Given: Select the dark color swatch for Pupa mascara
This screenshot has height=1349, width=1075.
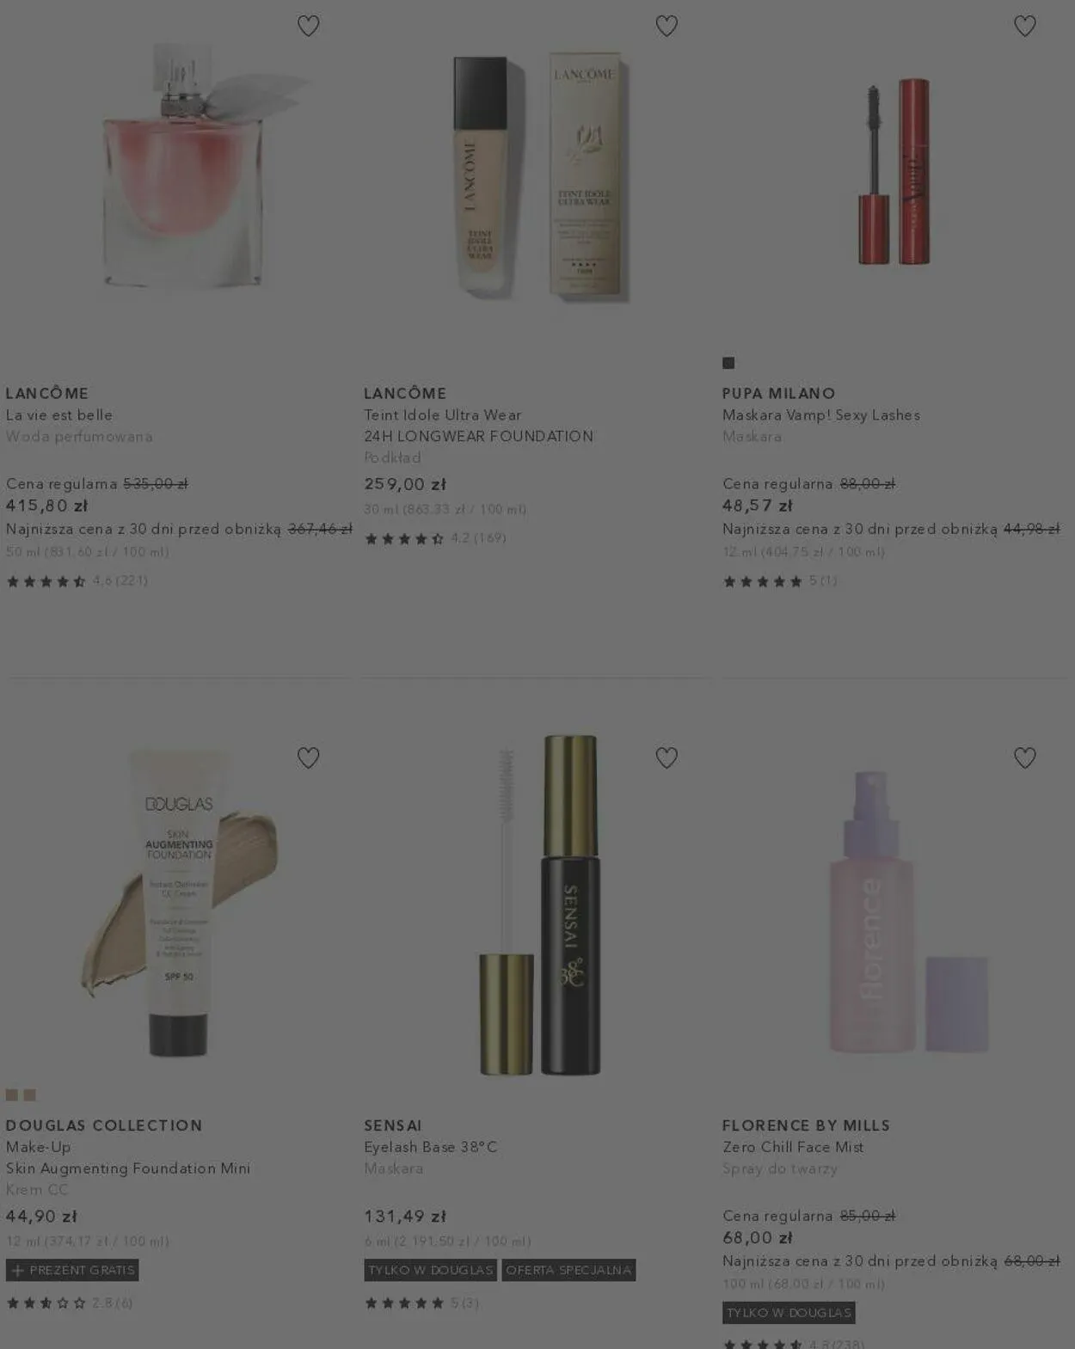Looking at the screenshot, I should coord(728,363).
